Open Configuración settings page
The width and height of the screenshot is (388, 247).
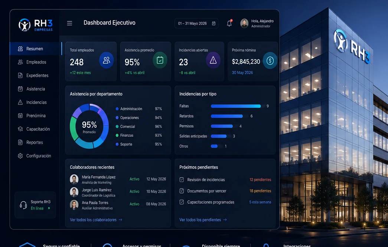[35, 156]
